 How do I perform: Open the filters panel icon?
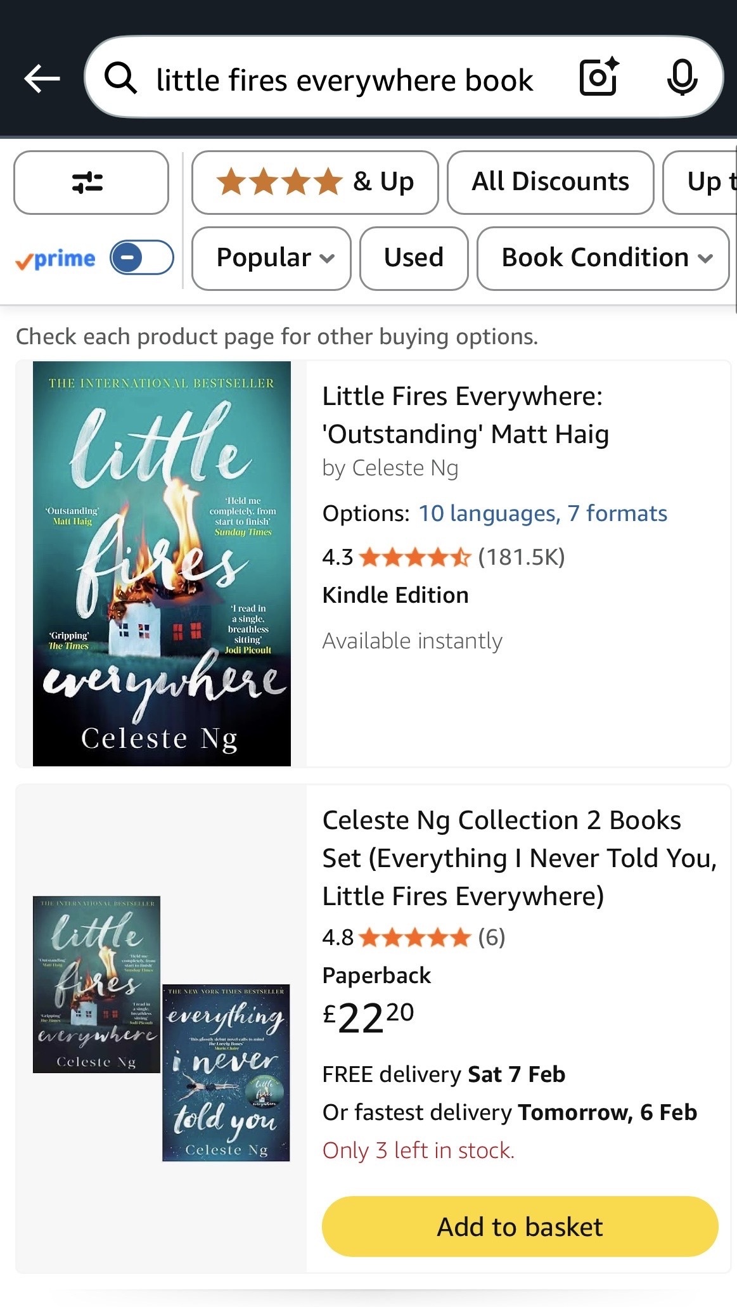tap(90, 183)
